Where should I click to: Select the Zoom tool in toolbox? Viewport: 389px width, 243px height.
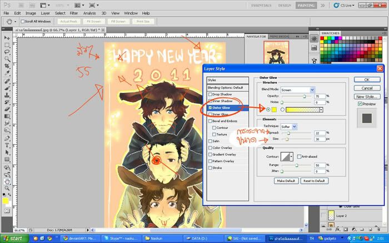coord(6,188)
